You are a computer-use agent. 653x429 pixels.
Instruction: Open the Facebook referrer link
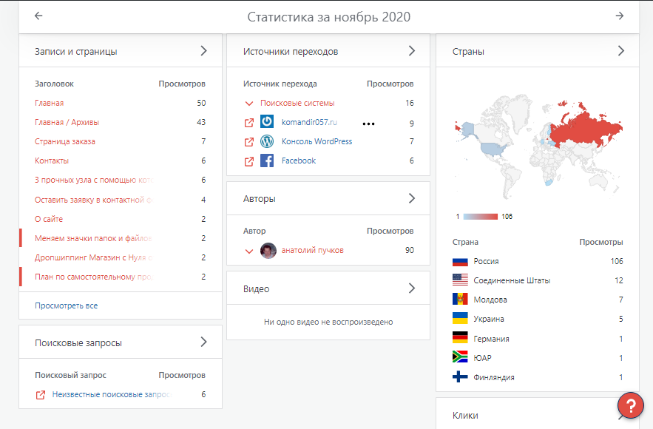299,161
